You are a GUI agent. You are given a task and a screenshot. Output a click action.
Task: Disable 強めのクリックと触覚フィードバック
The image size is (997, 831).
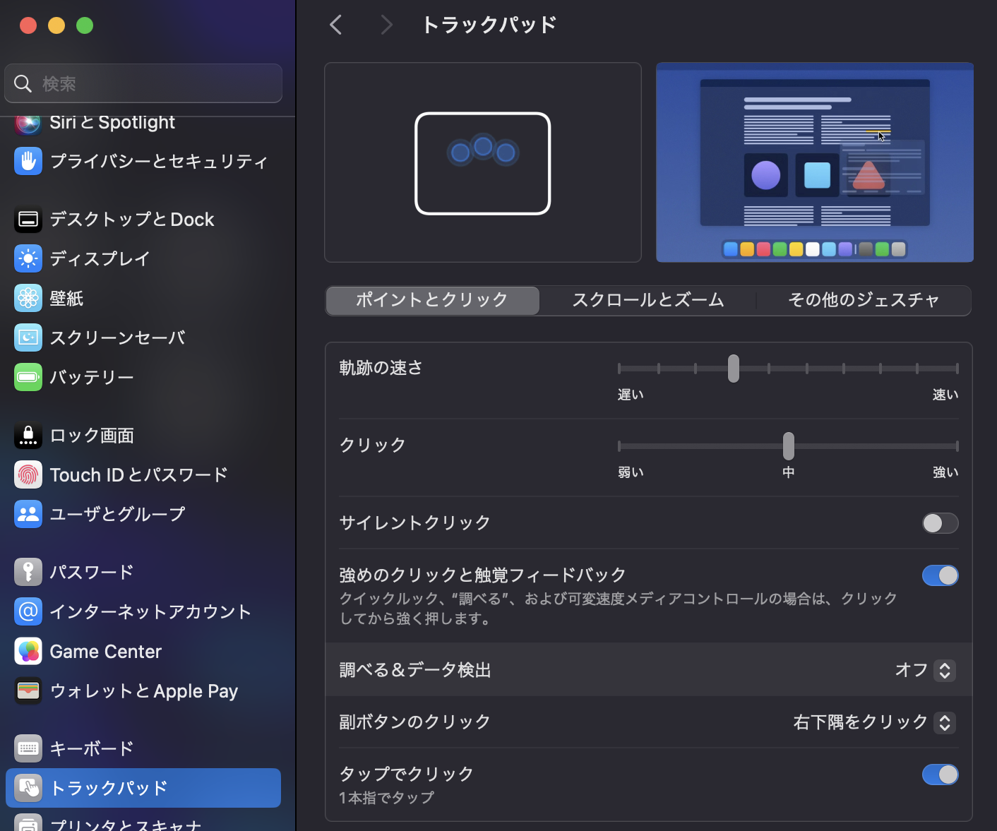(x=940, y=575)
